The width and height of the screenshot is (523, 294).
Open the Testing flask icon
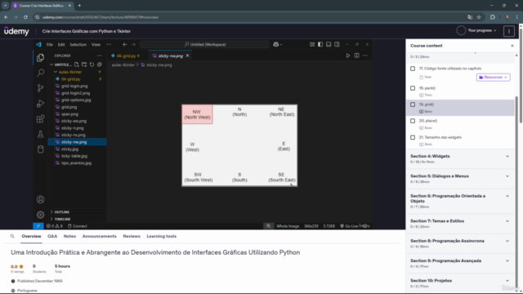(x=40, y=134)
